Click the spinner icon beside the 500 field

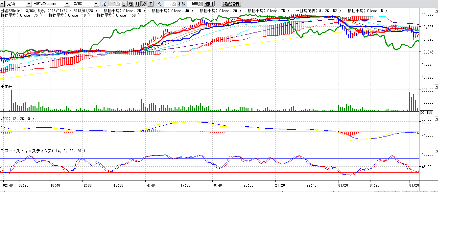click(201, 4)
